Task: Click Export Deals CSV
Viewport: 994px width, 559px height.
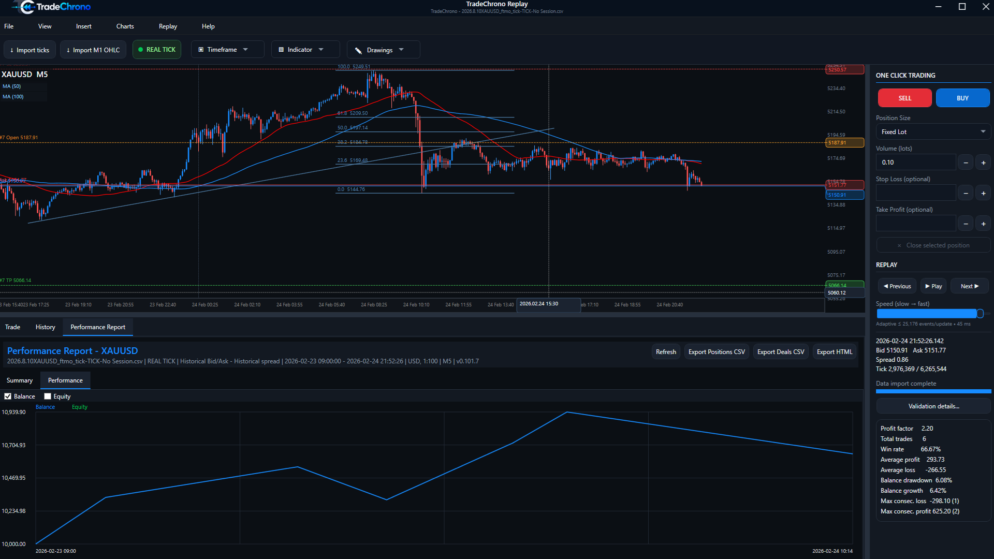Action: (781, 352)
